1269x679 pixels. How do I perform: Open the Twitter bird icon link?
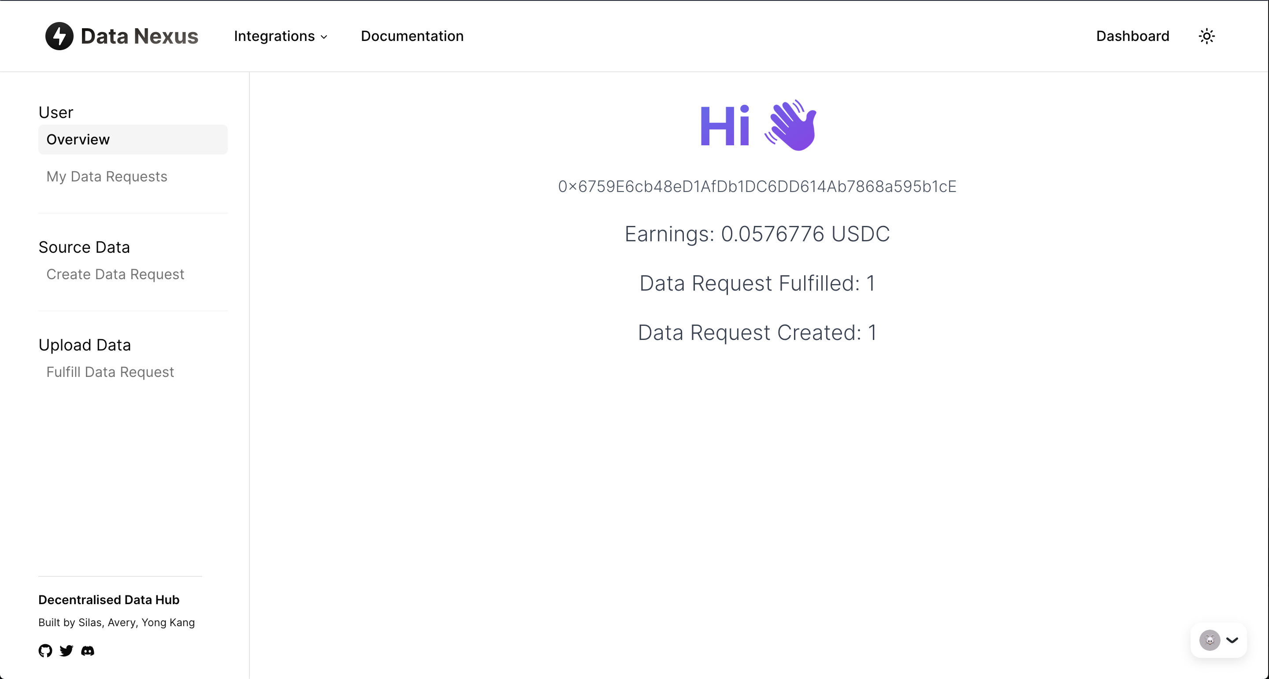[x=67, y=650]
